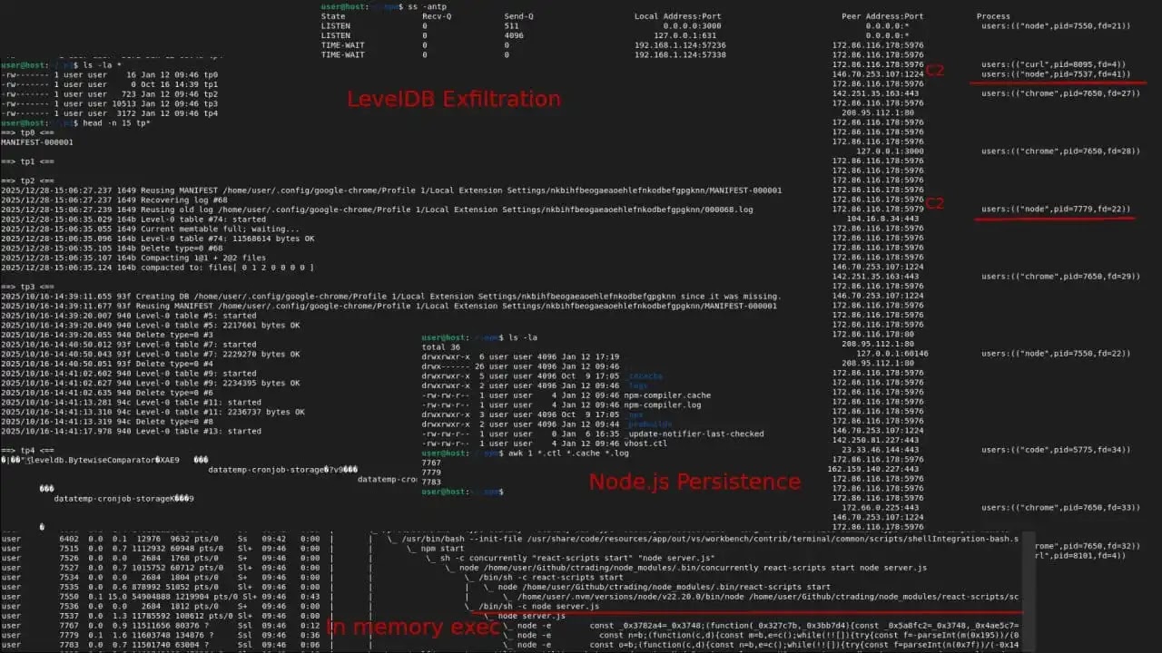
Task: Click the lower "C2" annotation near port 5979
Action: point(935,204)
